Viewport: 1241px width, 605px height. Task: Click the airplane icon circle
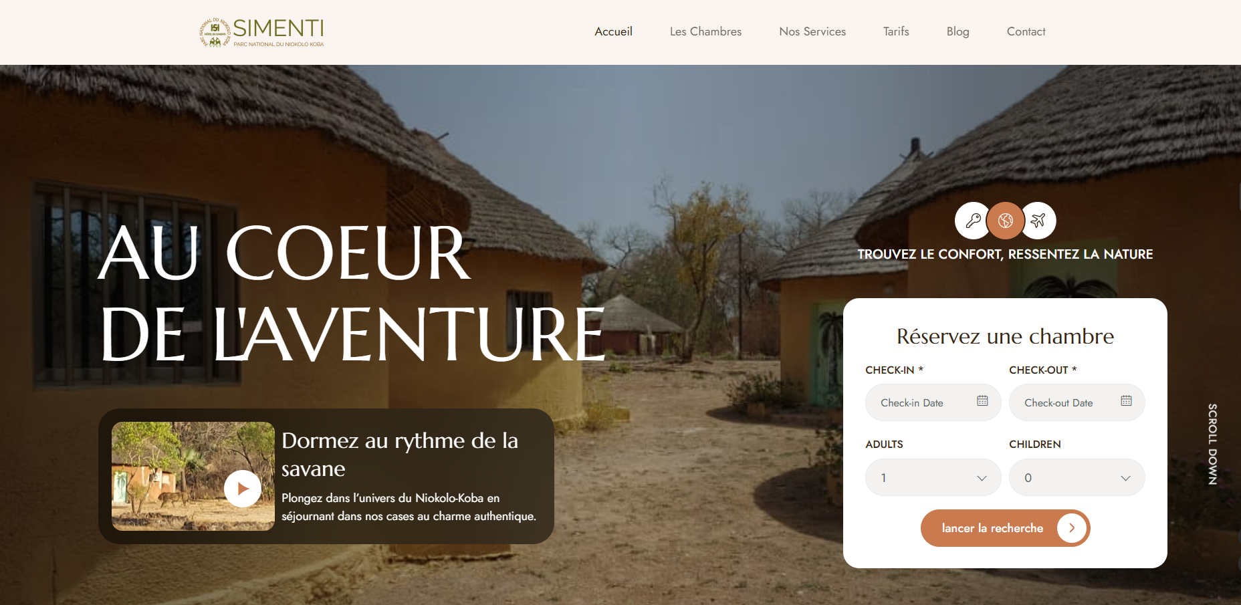tap(1038, 221)
